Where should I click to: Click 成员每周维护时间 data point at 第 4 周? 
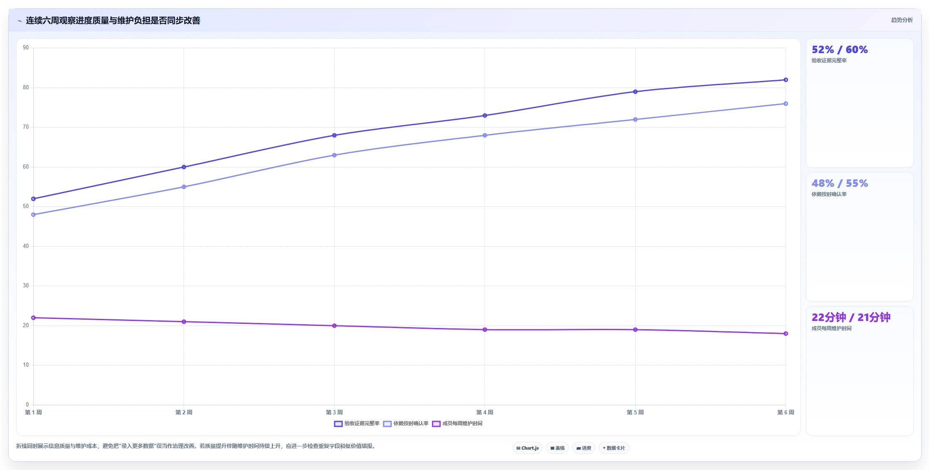point(485,330)
